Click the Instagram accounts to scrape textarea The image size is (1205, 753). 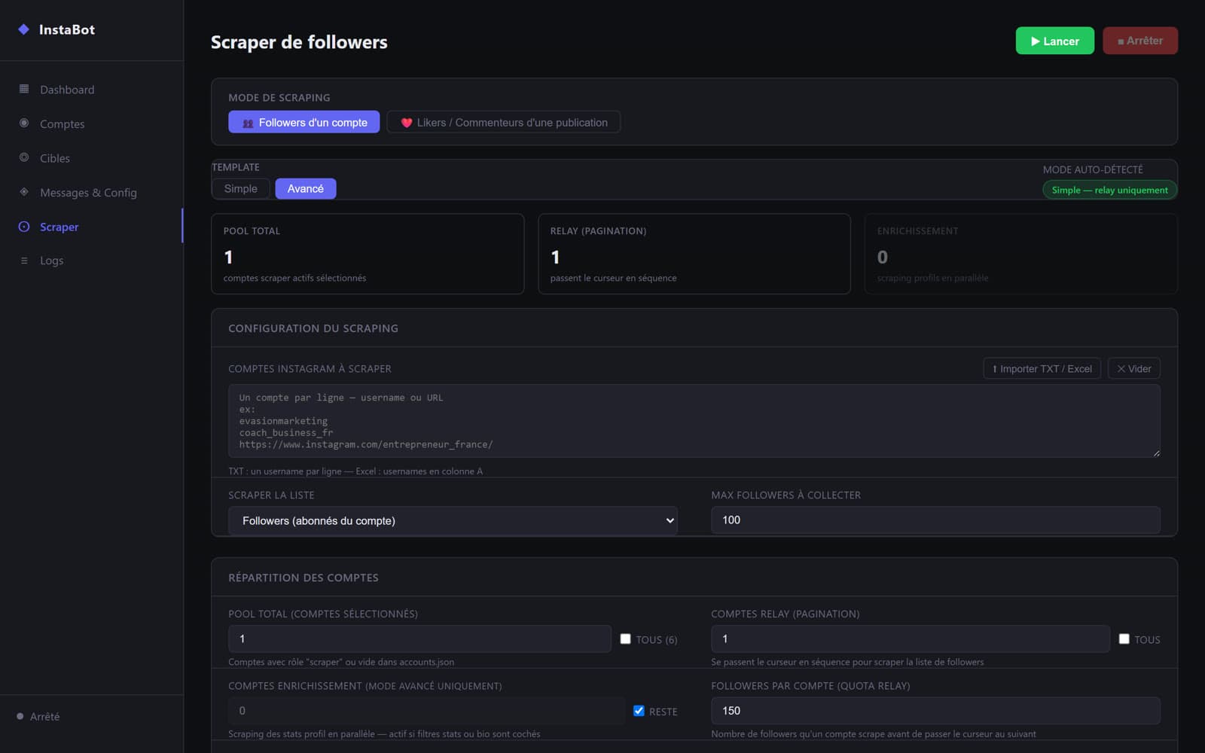694,421
